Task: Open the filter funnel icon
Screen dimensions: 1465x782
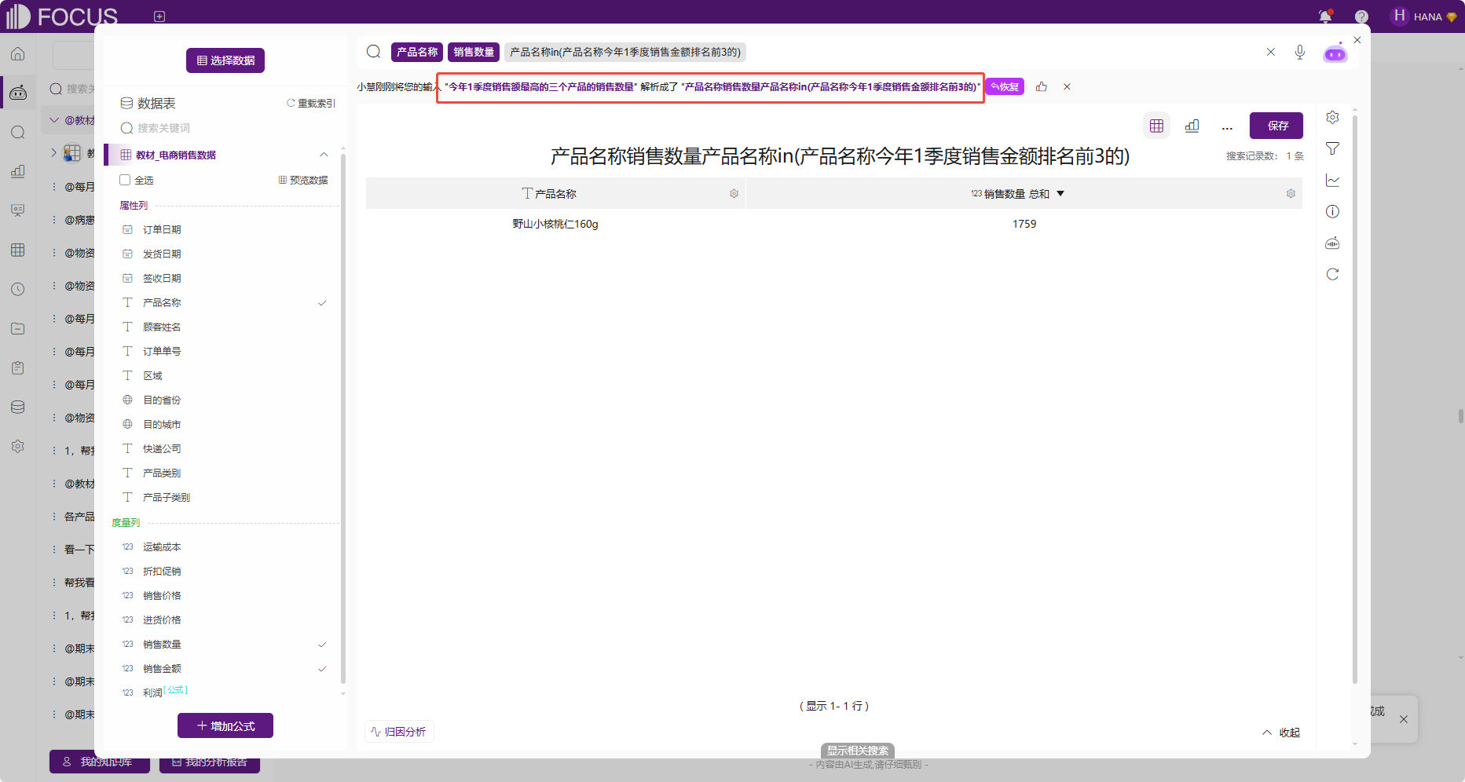Action: (1332, 148)
